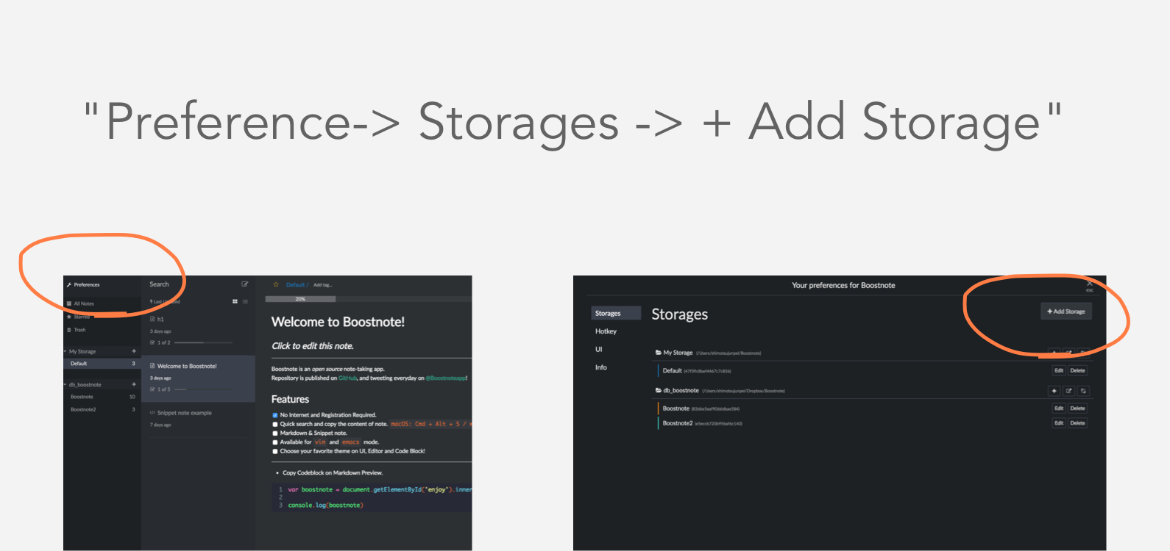Pick the teal color bar of Boostnote2 folder
This screenshot has width=1170, height=551.
pyautogui.click(x=659, y=423)
